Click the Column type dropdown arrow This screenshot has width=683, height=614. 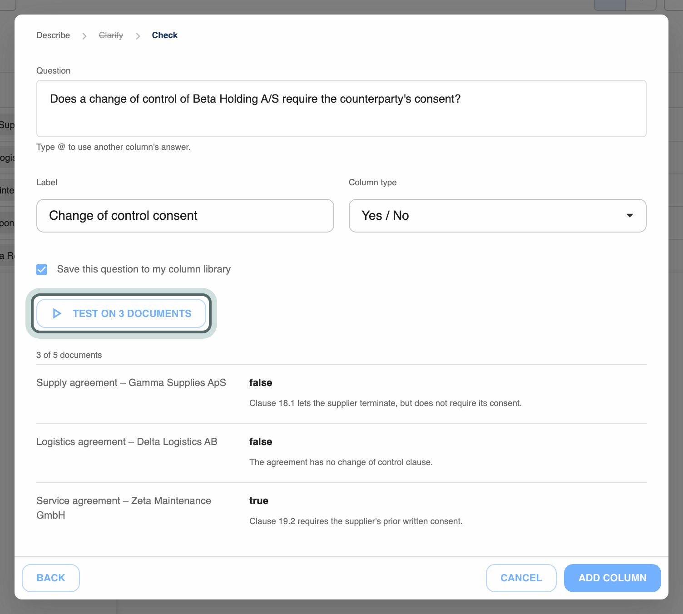pyautogui.click(x=629, y=215)
